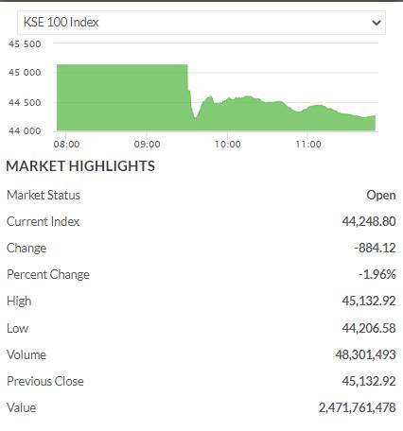Click the Volume value 48,301,493
Image resolution: width=403 pixels, height=431 pixels.
click(x=365, y=354)
